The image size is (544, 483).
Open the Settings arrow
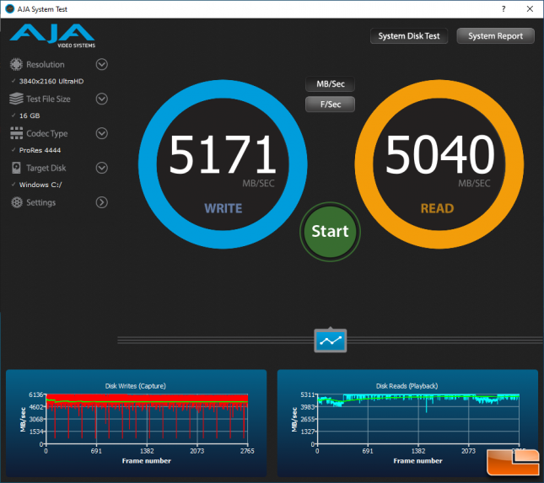point(102,202)
